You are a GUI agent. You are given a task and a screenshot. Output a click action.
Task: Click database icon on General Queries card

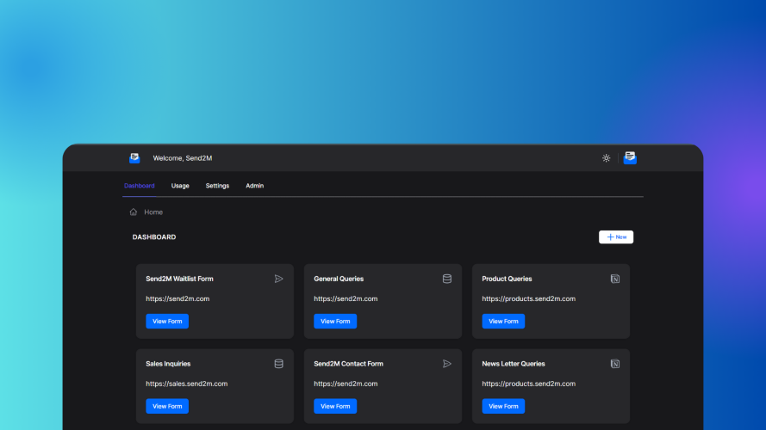click(446, 279)
